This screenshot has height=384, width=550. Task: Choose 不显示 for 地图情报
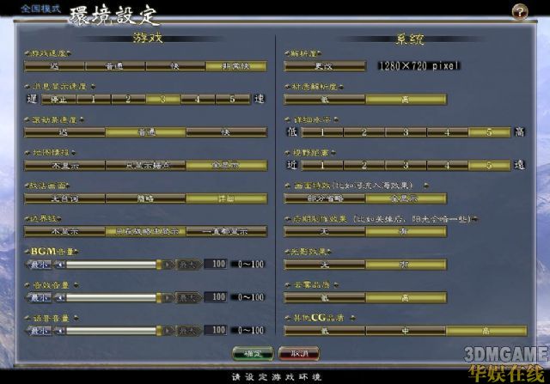click(x=64, y=166)
